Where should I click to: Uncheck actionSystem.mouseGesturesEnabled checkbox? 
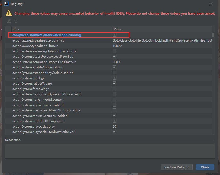(114, 116)
